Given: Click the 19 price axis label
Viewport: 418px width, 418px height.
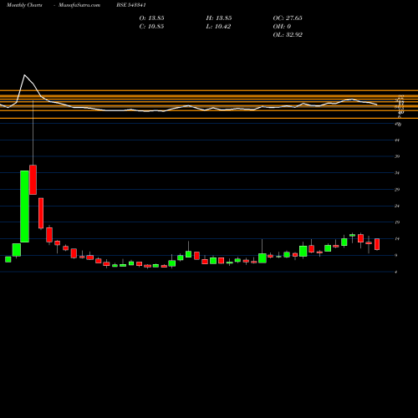Looking at the screenshot, I should 397,222.
